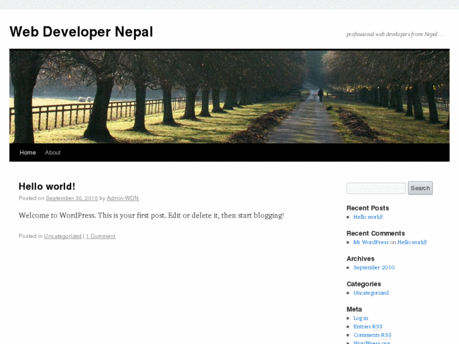This screenshot has width=459, height=344.
Task: Open the About page in navigation
Action: pyautogui.click(x=53, y=153)
